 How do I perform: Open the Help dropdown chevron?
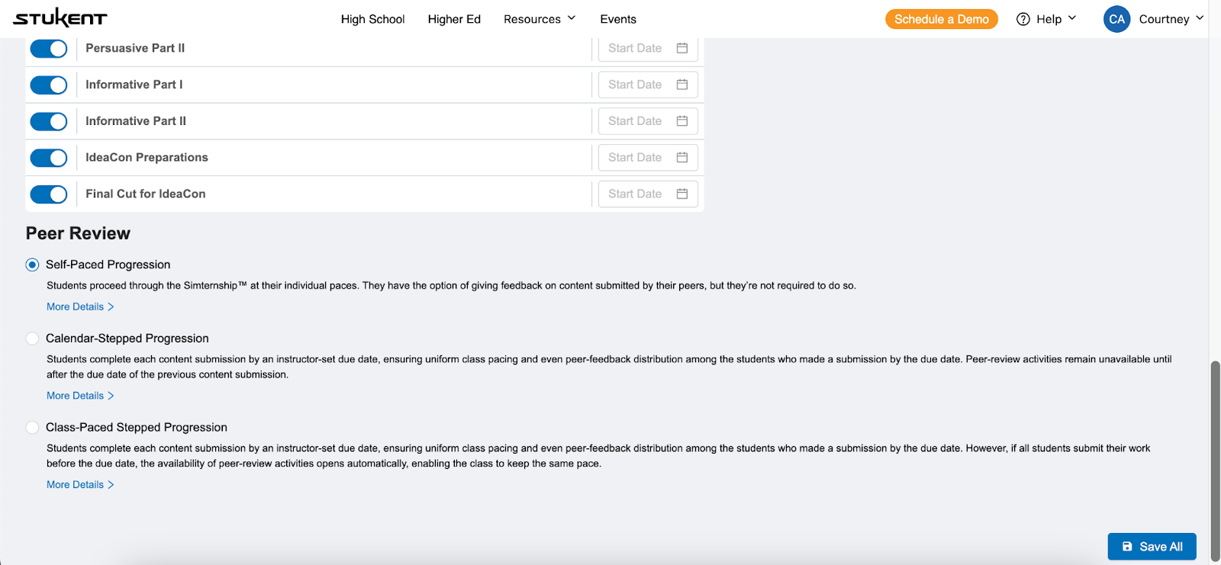click(x=1072, y=18)
